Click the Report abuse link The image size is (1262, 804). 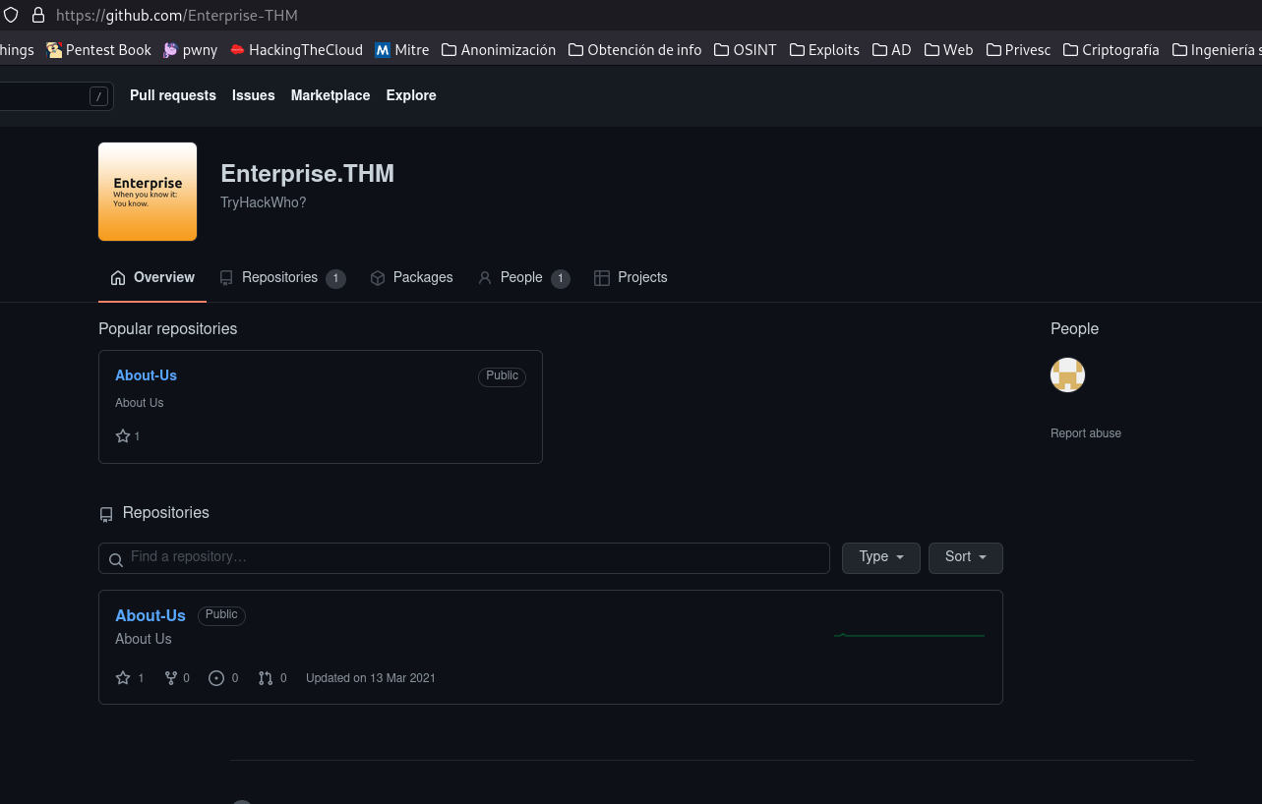(x=1086, y=433)
